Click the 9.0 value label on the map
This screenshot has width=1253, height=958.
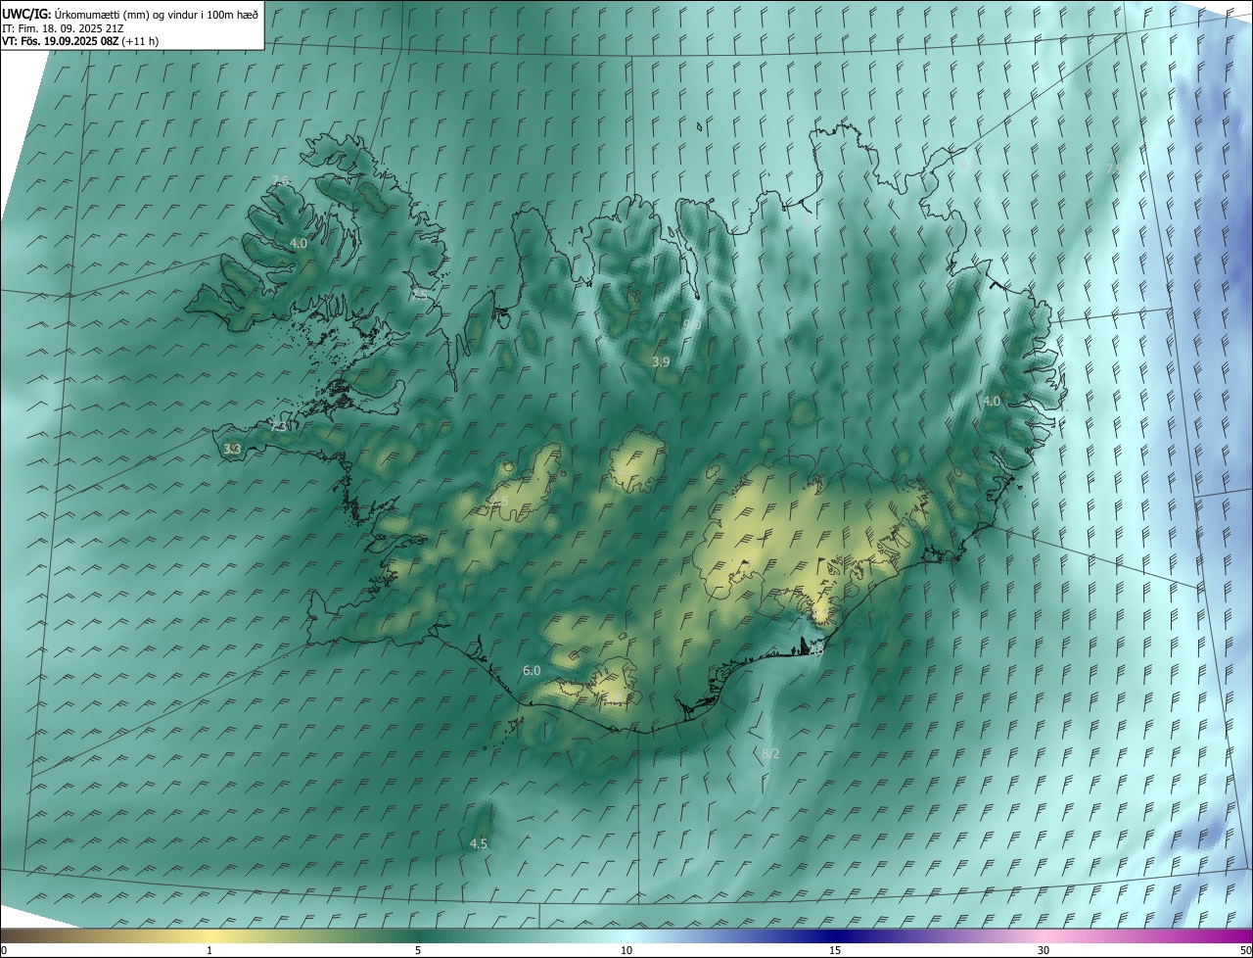pyautogui.click(x=692, y=324)
